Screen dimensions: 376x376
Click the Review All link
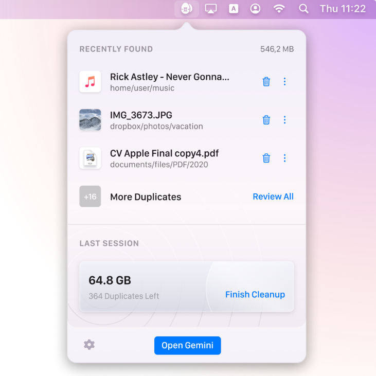click(x=273, y=196)
